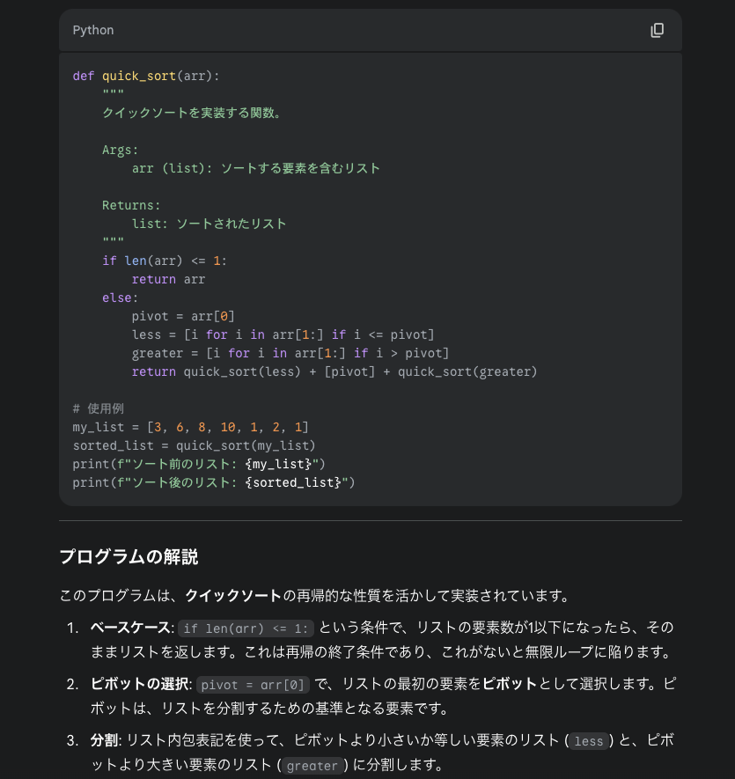
Task: Click the ソート後のリスト print statement
Action: [x=214, y=482]
